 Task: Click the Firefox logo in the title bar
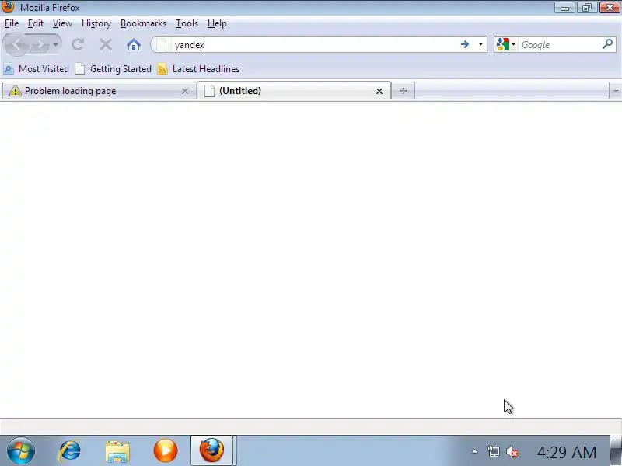click(x=8, y=7)
